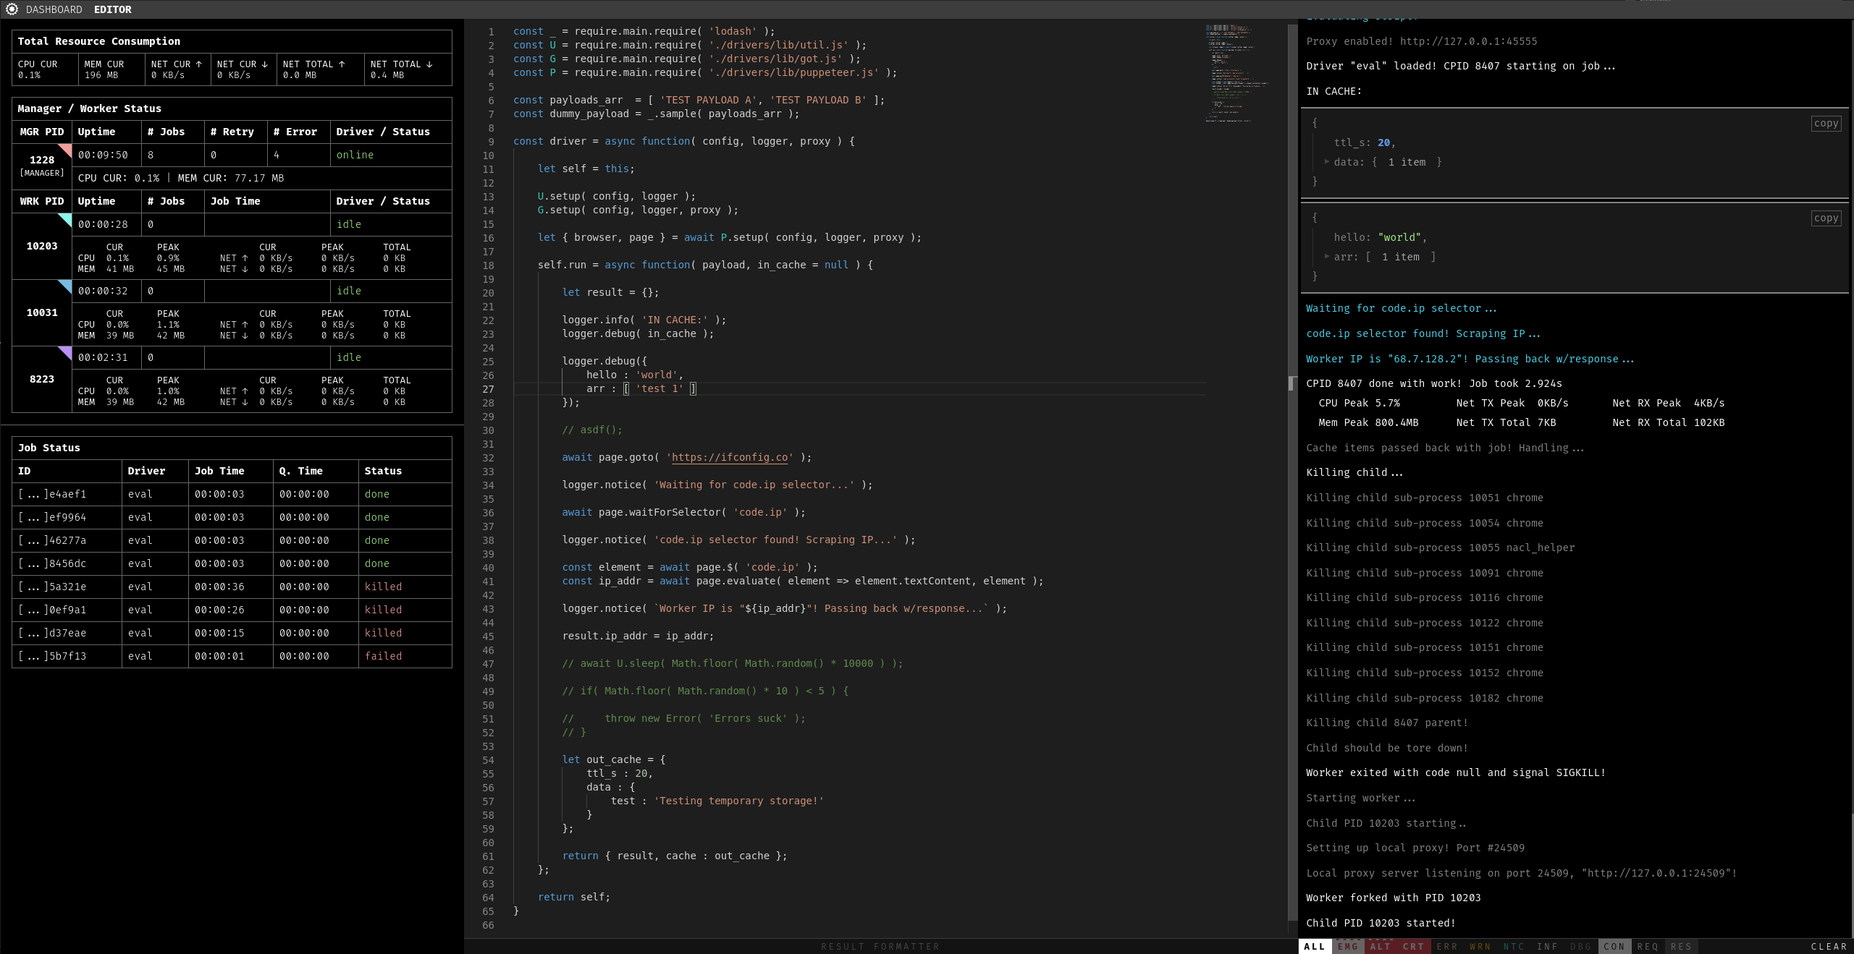Click worker PID 10203 cell

(42, 246)
